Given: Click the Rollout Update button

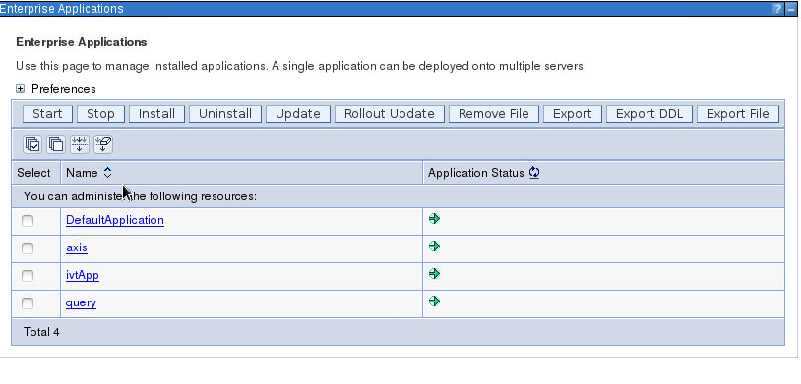Looking at the screenshot, I should point(390,114).
